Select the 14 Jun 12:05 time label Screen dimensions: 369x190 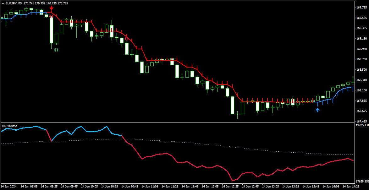211,187
